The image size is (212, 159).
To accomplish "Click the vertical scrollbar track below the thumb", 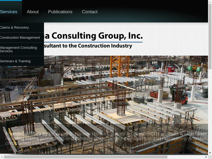I will (210, 110).
